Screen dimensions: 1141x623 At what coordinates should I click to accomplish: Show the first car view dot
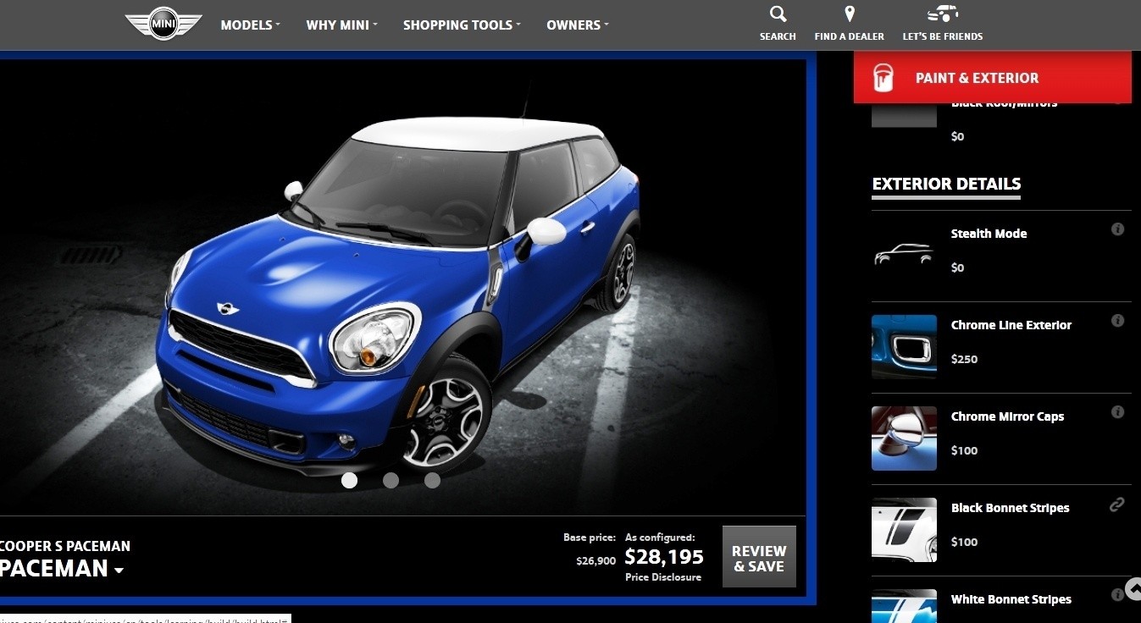coord(349,481)
